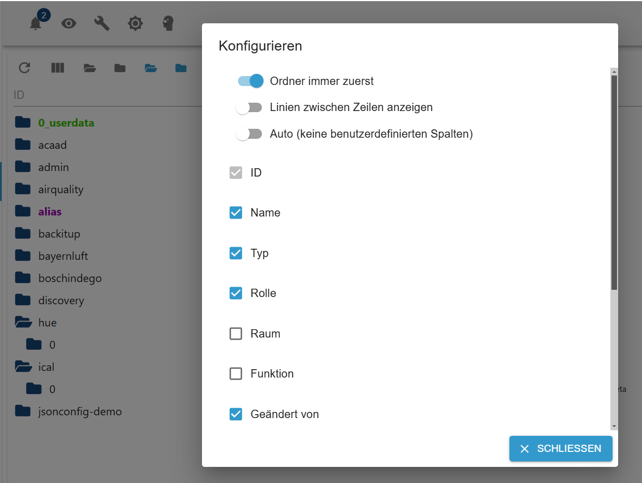Collapse the ical folder
642x483 pixels.
(x=23, y=367)
